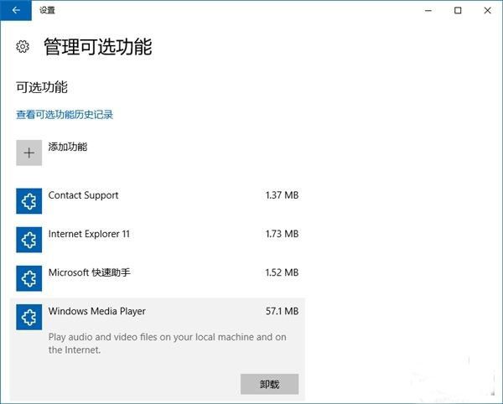Open the 查看可选功能历史记录 link
The width and height of the screenshot is (503, 404).
(x=65, y=114)
